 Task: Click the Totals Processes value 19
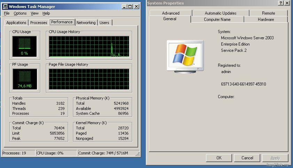point(62,113)
